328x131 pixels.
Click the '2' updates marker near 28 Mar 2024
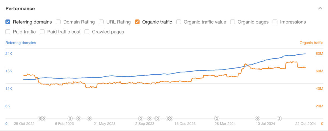click(217, 118)
